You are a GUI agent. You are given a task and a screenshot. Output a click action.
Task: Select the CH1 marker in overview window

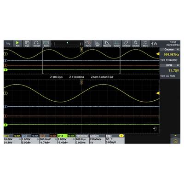pyautogui.click(x=6, y=54)
